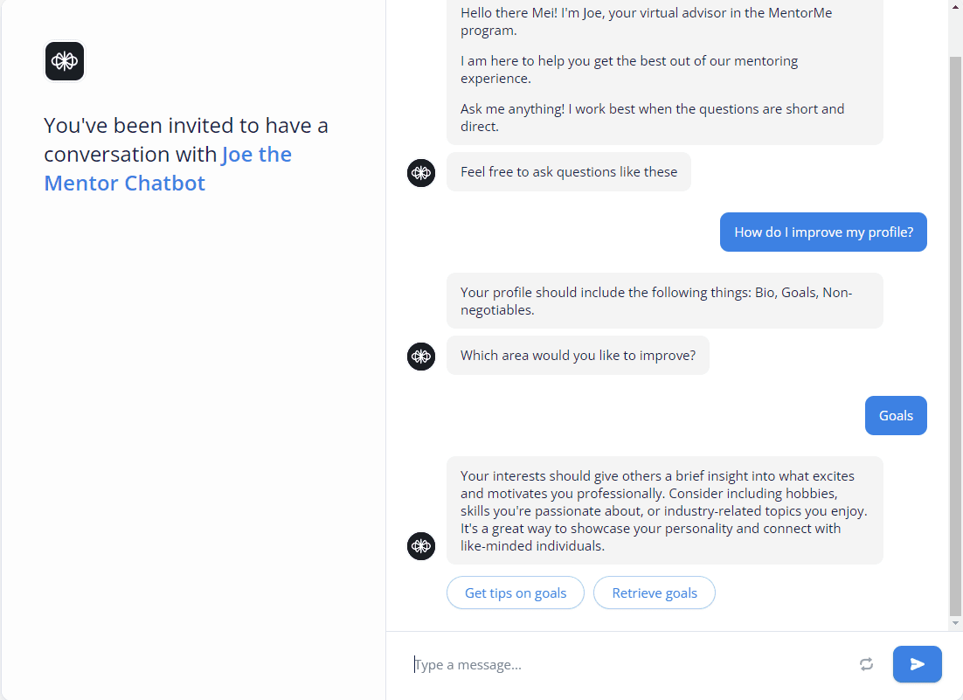
Task: Click the 'Which area would you like to improve?' message
Action: tap(578, 356)
